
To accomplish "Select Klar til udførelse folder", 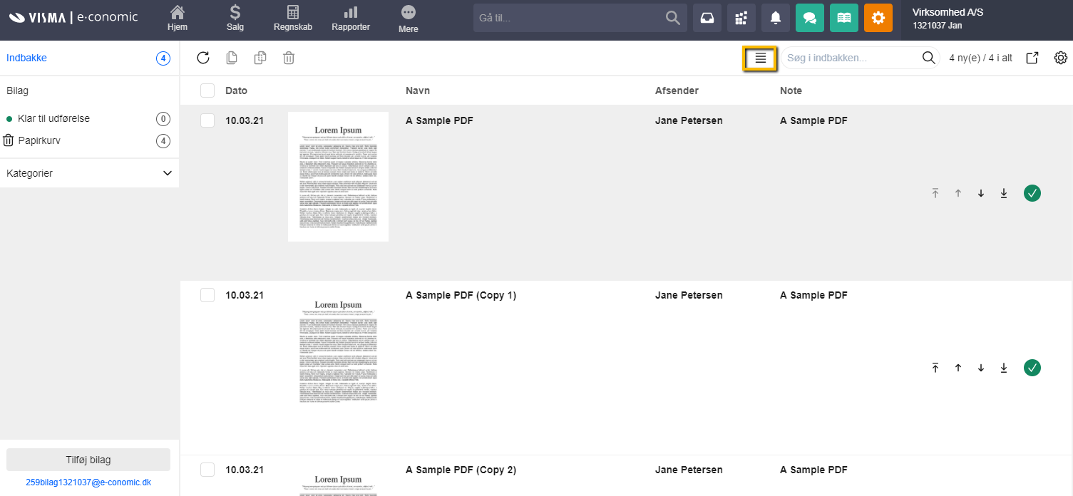I will (53, 119).
